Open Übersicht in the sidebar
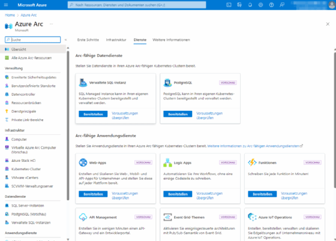Viewport: 336px width, 241px height. (33, 49)
